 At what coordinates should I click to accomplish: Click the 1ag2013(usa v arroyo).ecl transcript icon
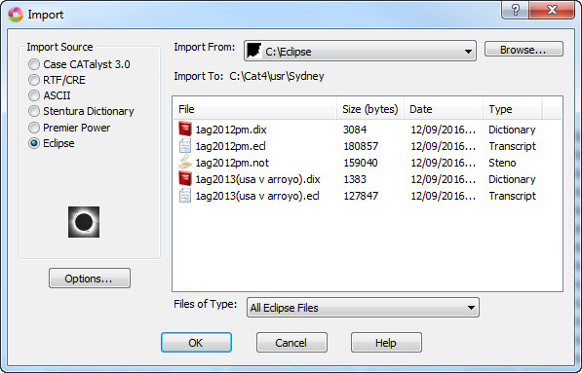[x=185, y=196]
